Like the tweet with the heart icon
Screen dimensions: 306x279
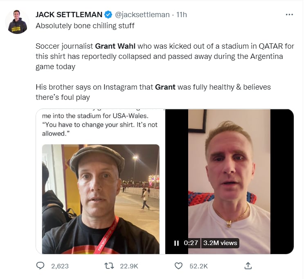pyautogui.click(x=178, y=266)
